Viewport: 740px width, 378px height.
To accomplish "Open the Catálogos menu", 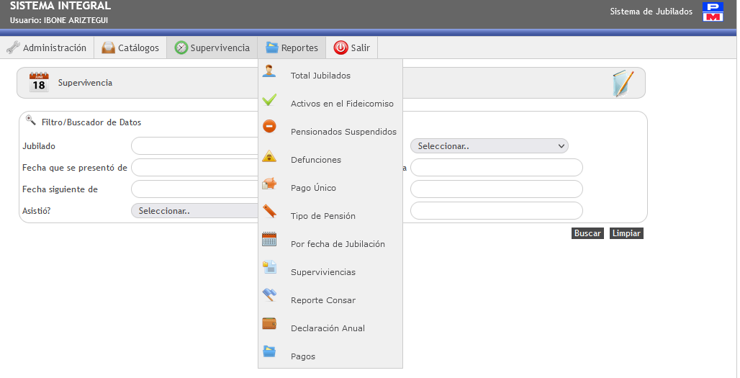I will (130, 48).
